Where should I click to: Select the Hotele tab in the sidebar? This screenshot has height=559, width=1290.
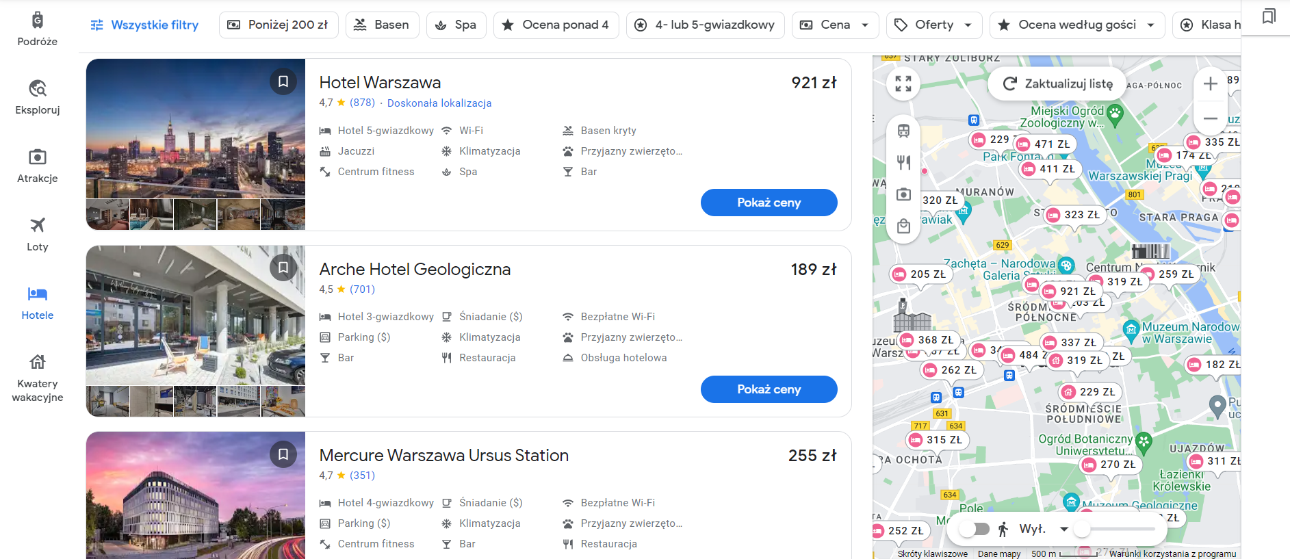click(38, 303)
